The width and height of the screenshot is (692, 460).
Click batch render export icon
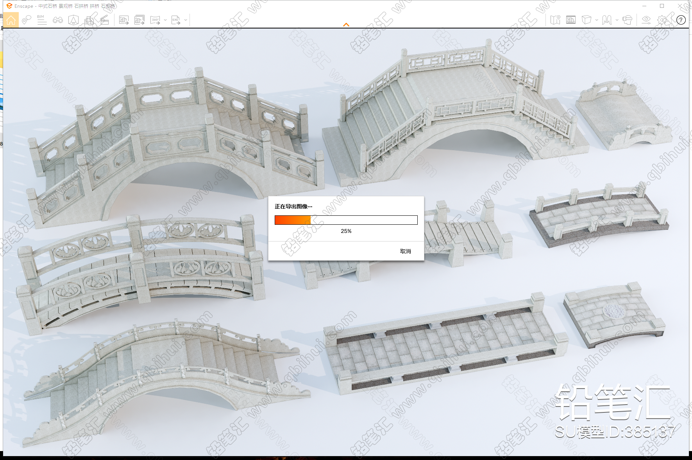[x=139, y=20]
